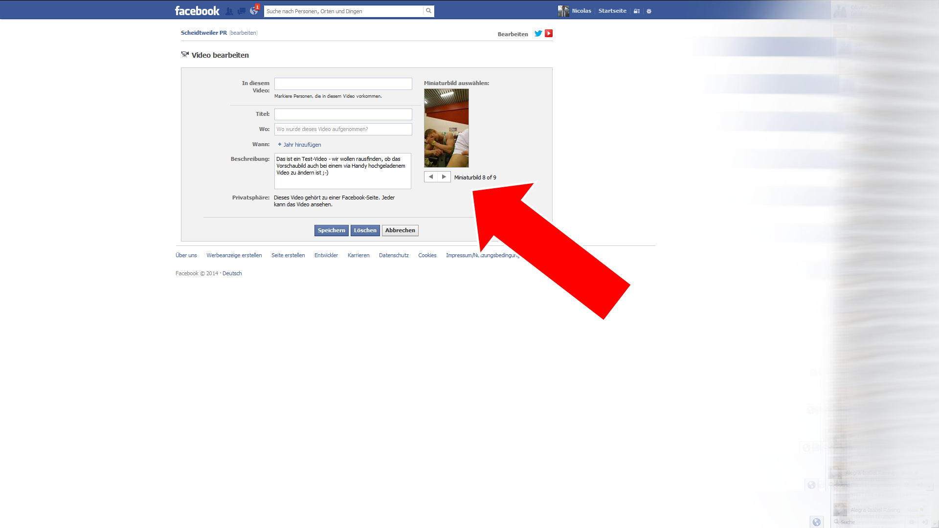Click the Bearbeiten tab label
Screen dimensions: 939x528
[513, 34]
